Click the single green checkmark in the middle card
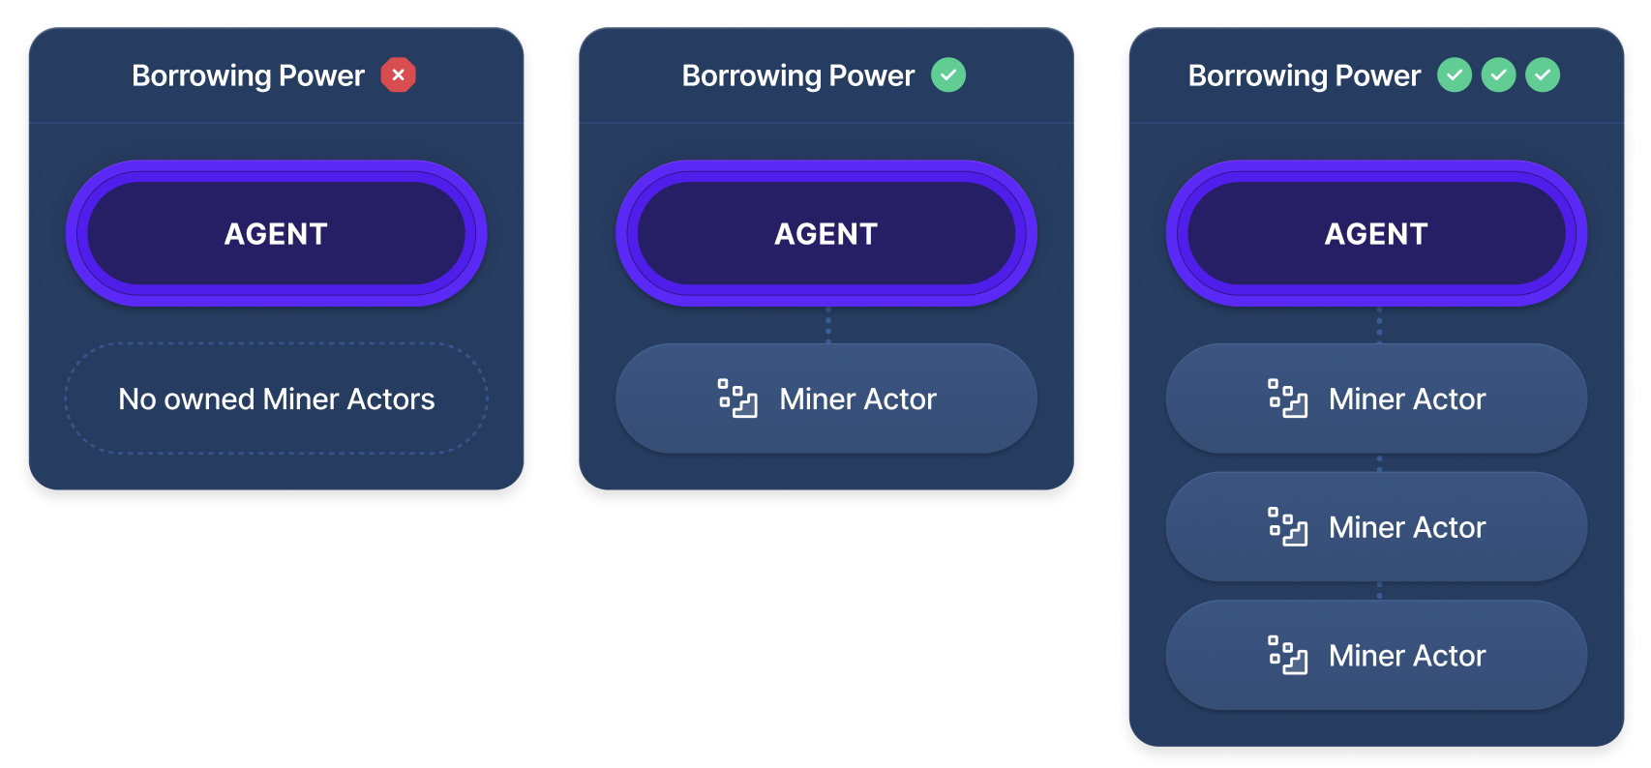Viewport: 1651px width, 768px height. [948, 74]
